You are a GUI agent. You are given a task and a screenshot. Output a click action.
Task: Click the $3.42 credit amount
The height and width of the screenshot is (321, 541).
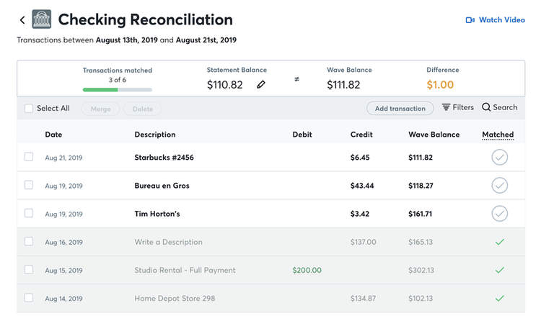point(360,214)
